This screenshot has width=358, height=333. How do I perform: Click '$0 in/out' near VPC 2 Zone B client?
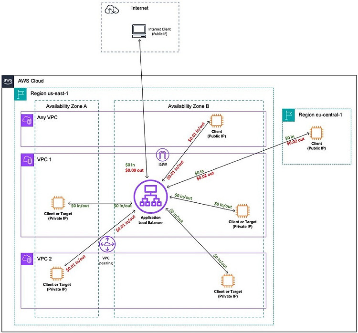pos(220,261)
